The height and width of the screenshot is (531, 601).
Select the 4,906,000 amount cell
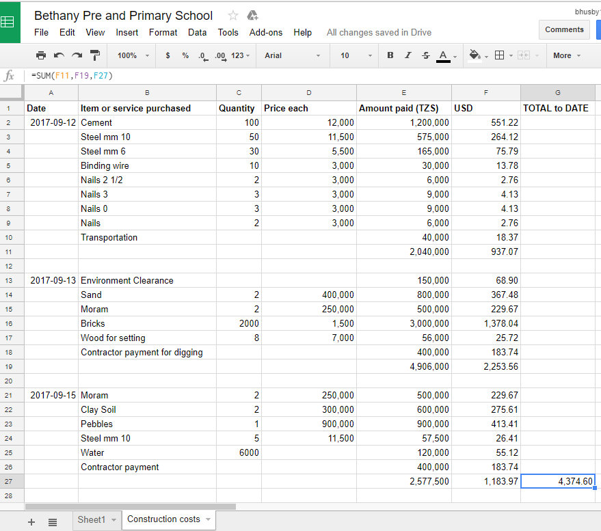coord(404,366)
